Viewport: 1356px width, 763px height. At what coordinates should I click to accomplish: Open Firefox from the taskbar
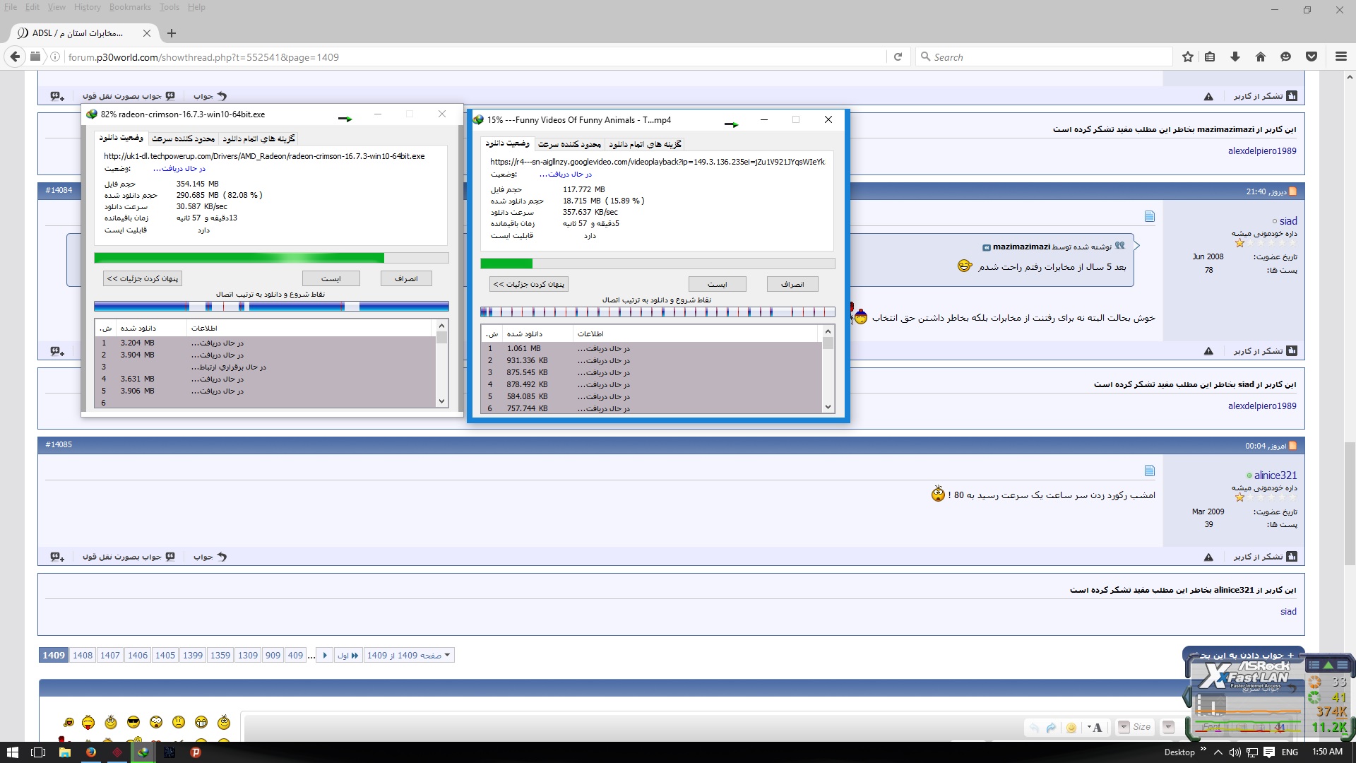91,752
